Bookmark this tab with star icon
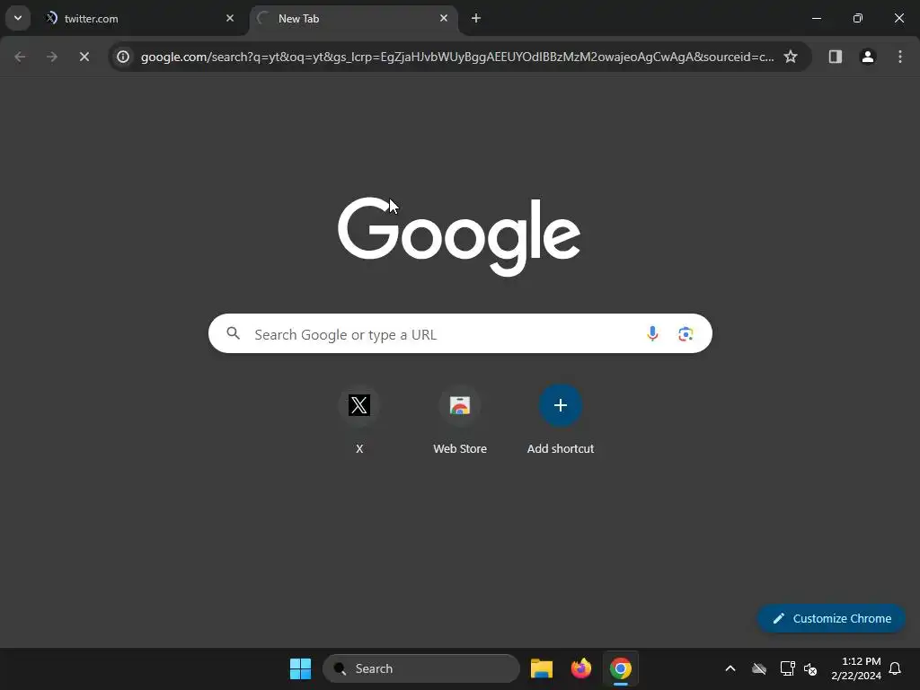The width and height of the screenshot is (920, 690). point(791,57)
